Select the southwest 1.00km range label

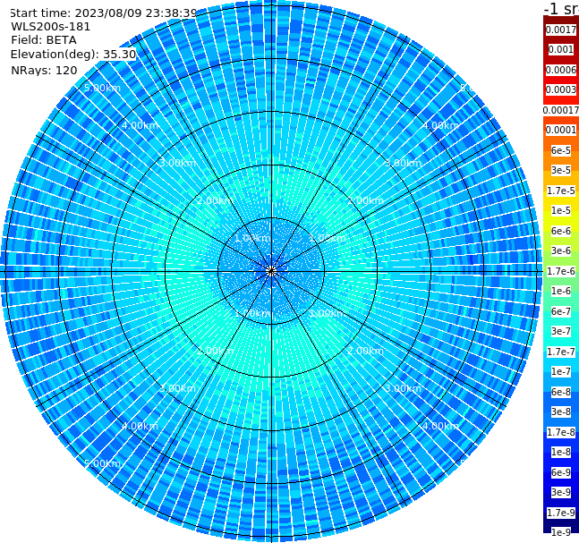(x=253, y=313)
